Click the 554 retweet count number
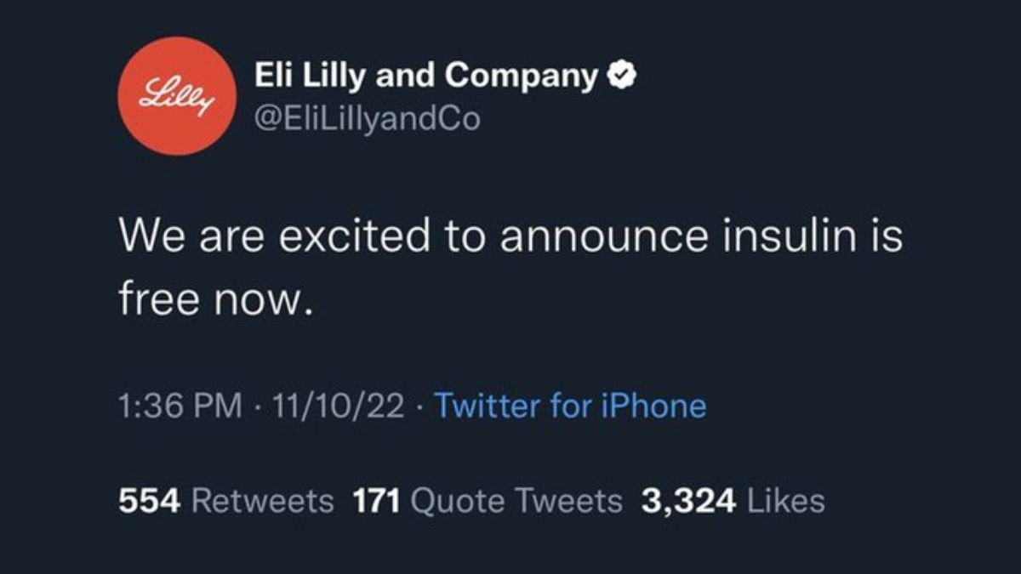This screenshot has height=574, width=1021. click(x=150, y=501)
